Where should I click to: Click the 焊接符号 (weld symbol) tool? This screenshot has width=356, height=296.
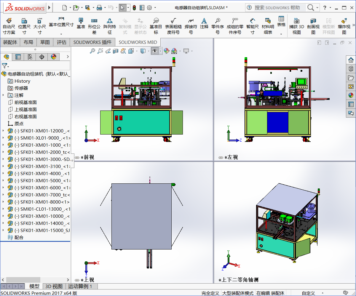[191, 26]
